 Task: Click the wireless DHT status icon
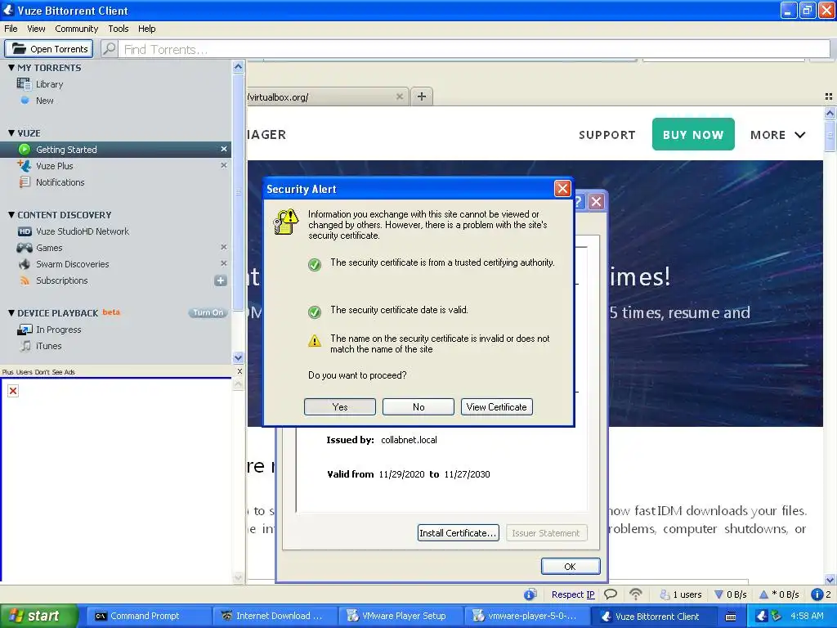(636, 594)
